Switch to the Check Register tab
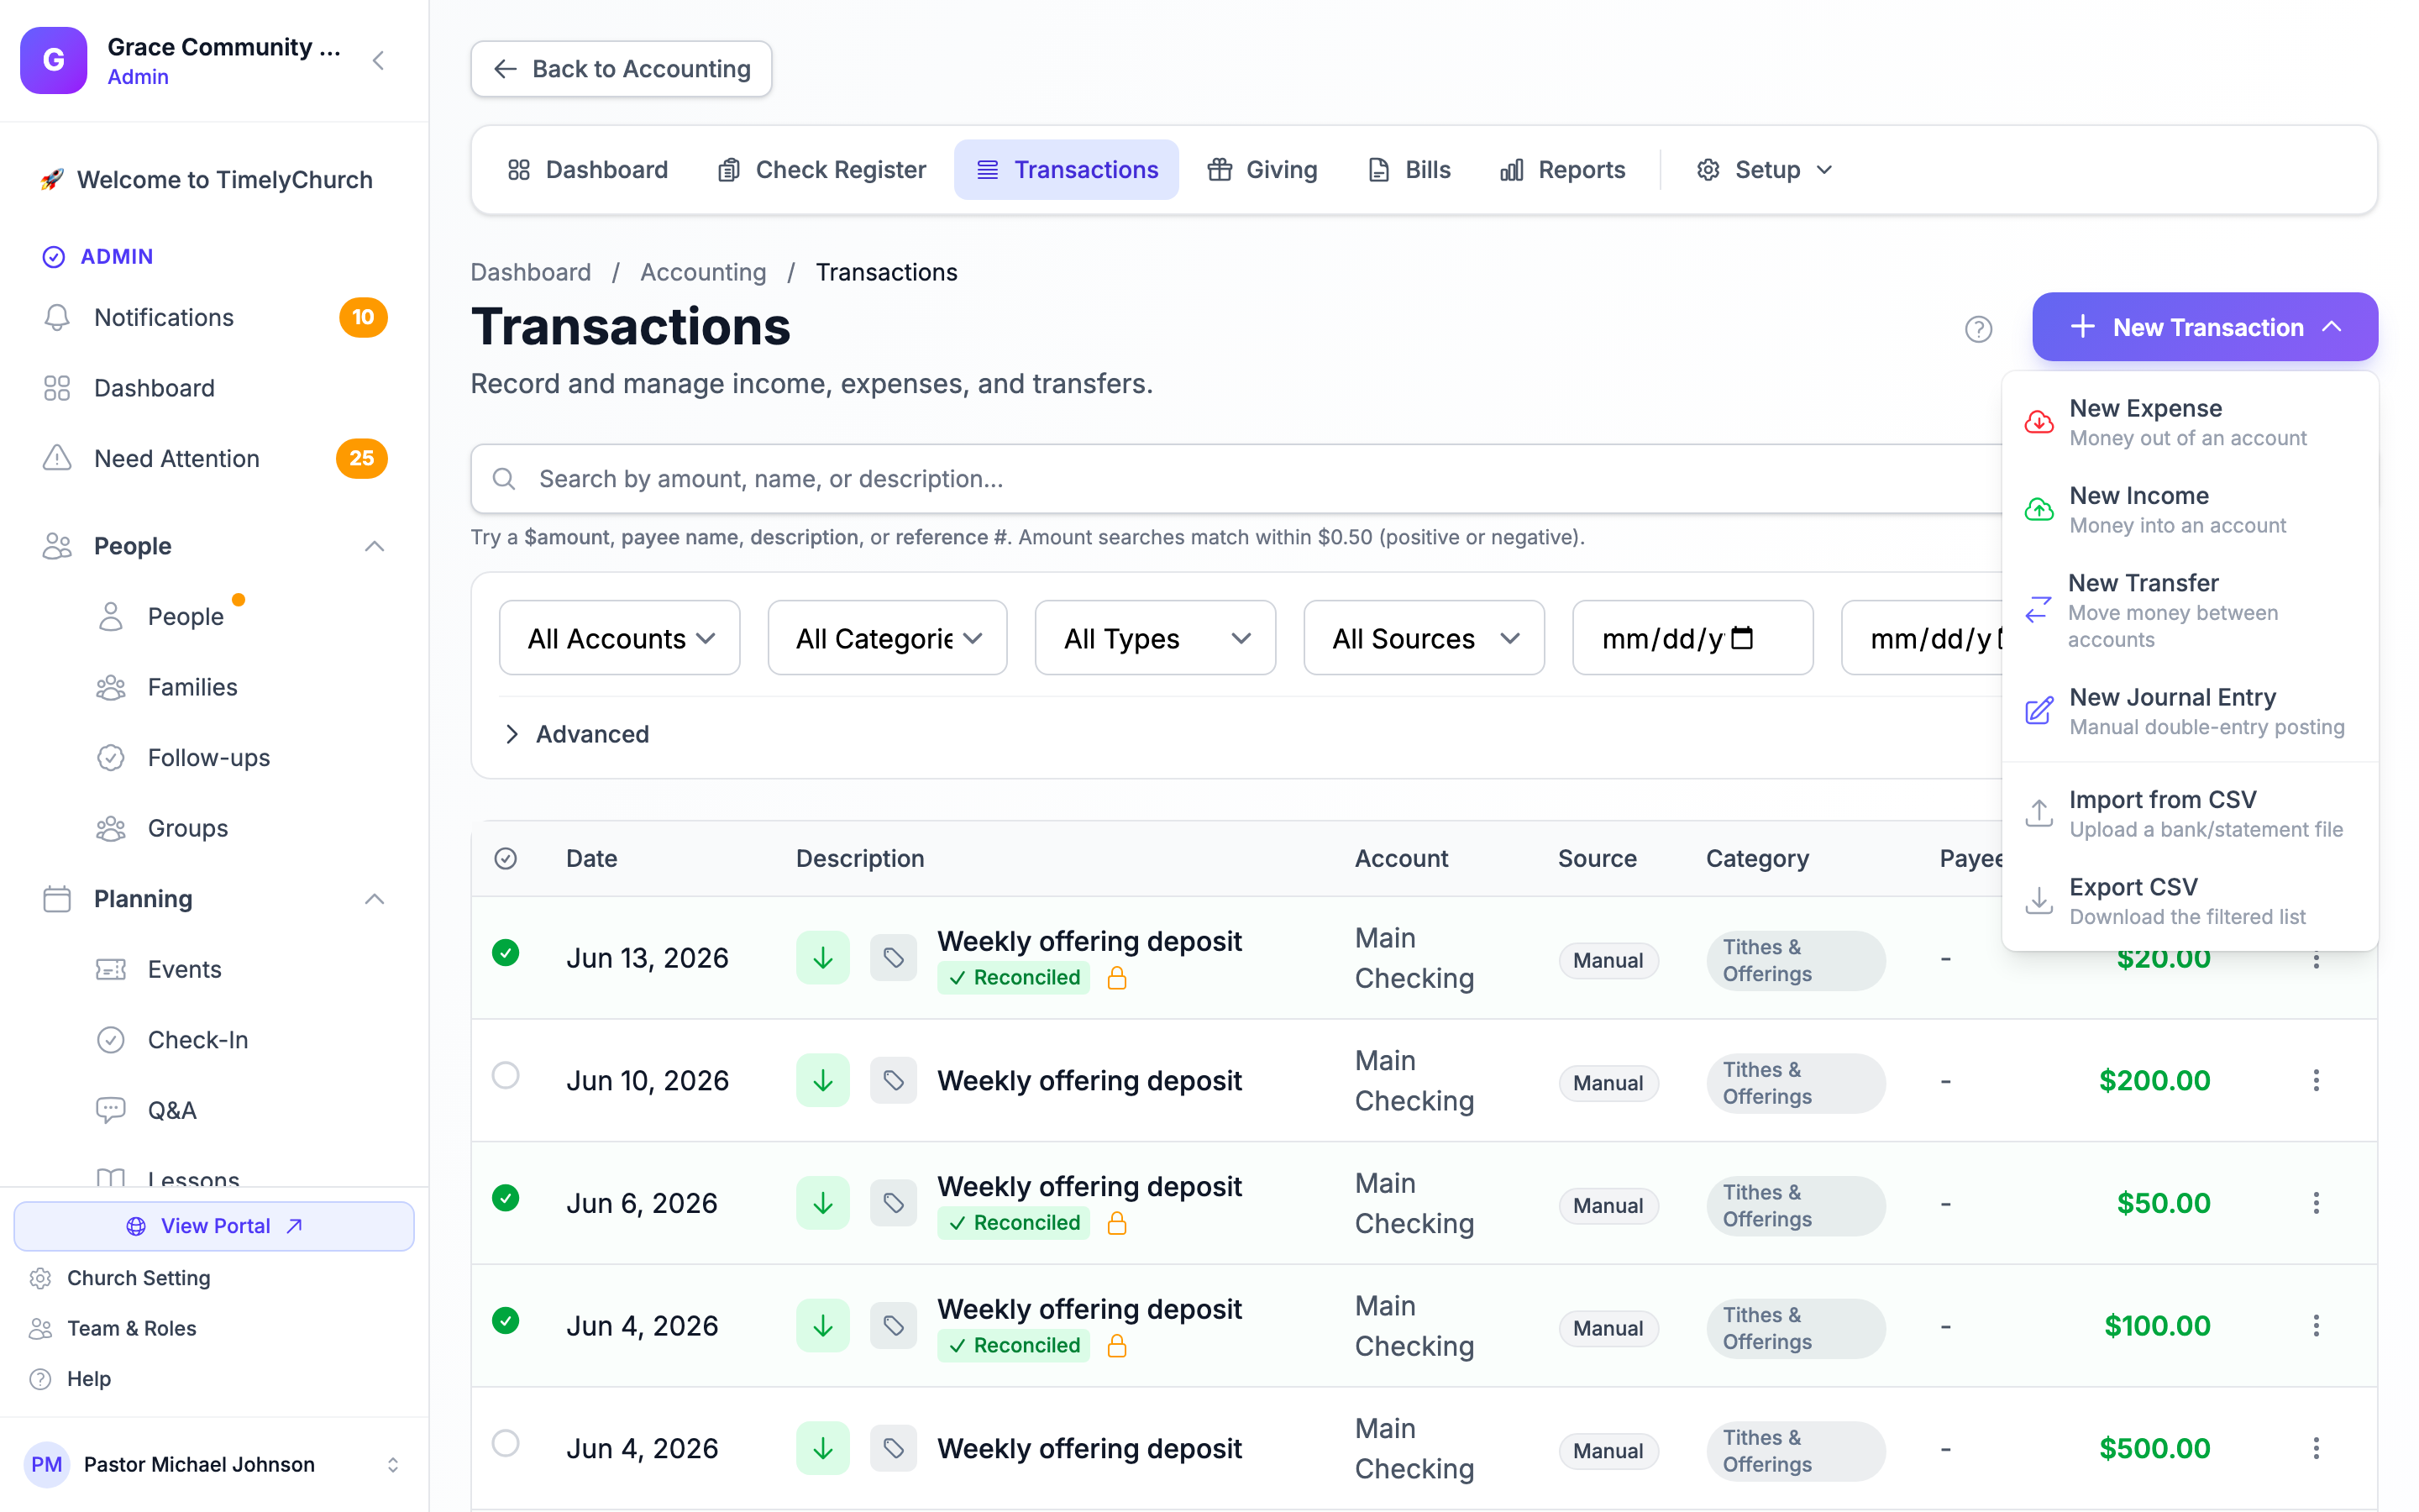 coord(821,170)
